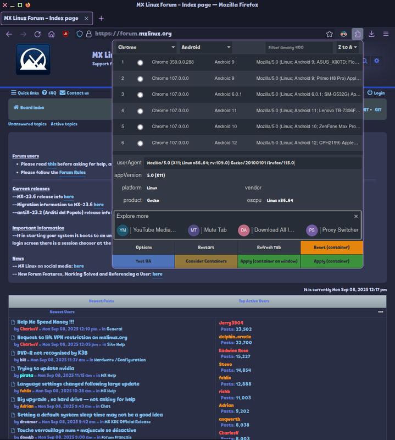Open a new tab with plus button
395x440 pixels.
pyautogui.click(x=101, y=18)
